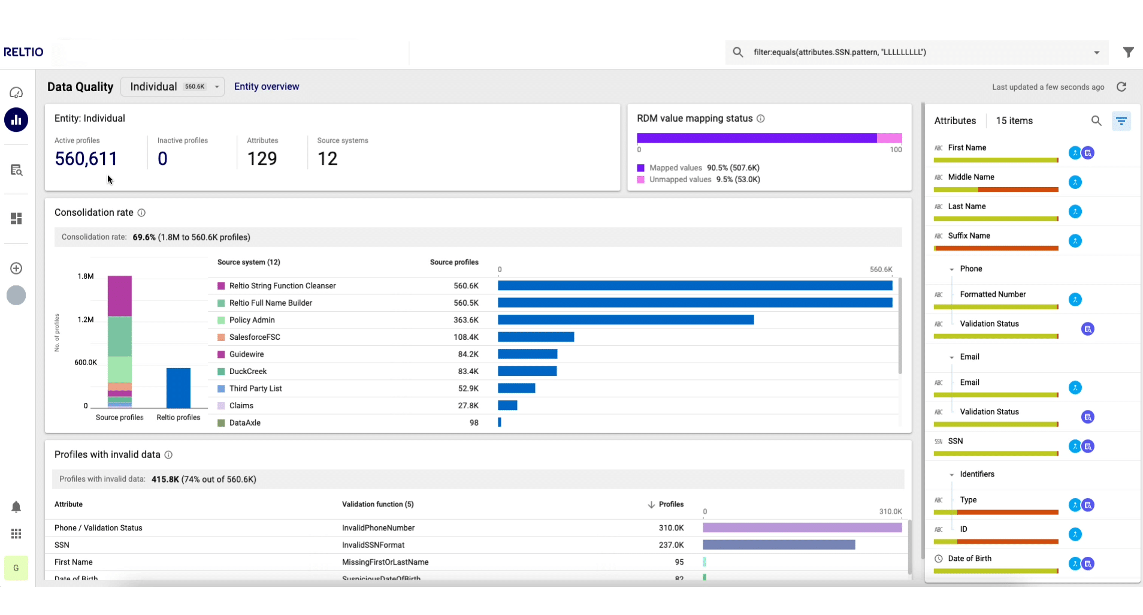Click the RELTIO logo link
The width and height of the screenshot is (1143, 615).
24,52
